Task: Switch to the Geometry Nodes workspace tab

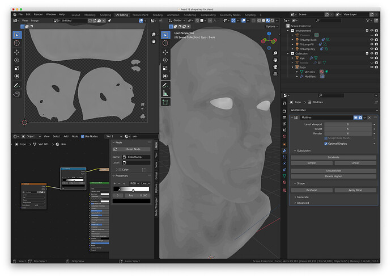Action: 230,15
